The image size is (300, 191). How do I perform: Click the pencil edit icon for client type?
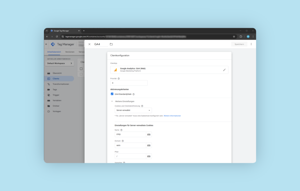pyautogui.click(x=224, y=70)
